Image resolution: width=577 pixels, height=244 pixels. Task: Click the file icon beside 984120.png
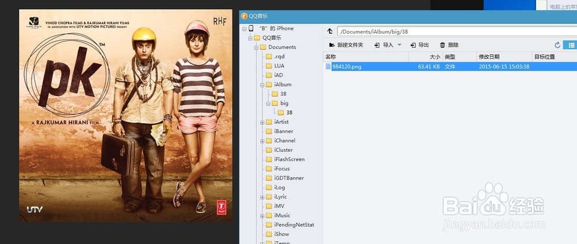[x=328, y=66]
